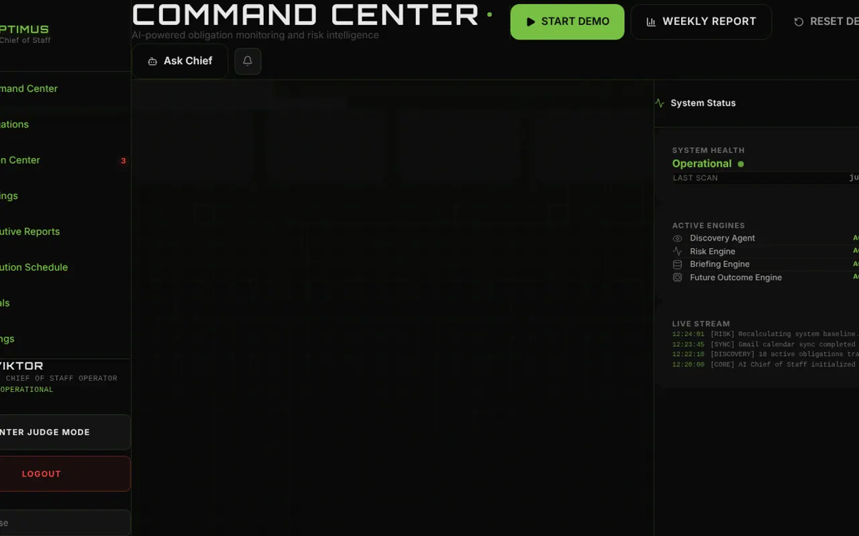This screenshot has width=859, height=536.
Task: Click the VIKTOR operator name
Action: point(21,366)
